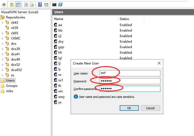Screen dimensions: 194x136
Task: Sort by the Status column header
Action: pyautogui.click(x=124, y=19)
